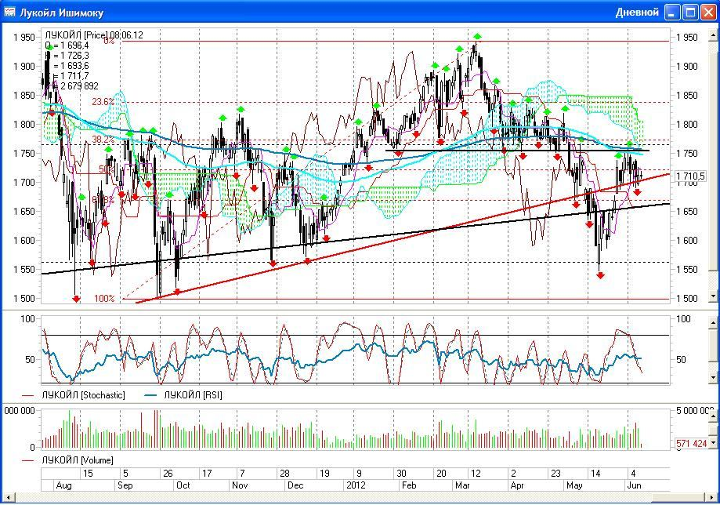Viewport: 720px width, 505px height.
Task: Click scroll-down arrow of the price chart pane
Action: click(x=713, y=296)
